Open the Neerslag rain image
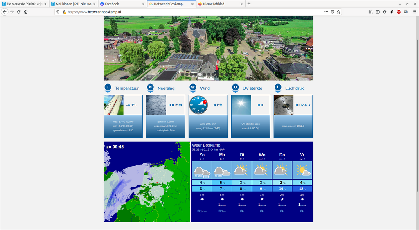The height and width of the screenshot is (230, 419). [156, 105]
